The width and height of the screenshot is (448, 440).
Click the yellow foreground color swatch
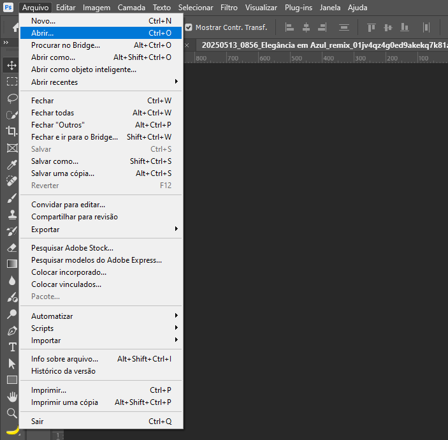click(x=13, y=430)
